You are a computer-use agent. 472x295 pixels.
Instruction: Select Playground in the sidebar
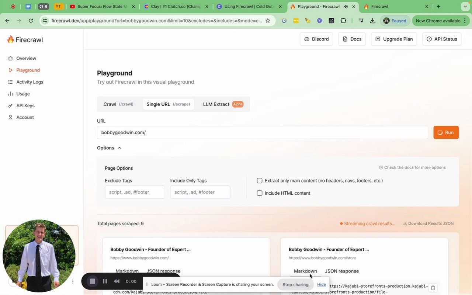pos(28,70)
